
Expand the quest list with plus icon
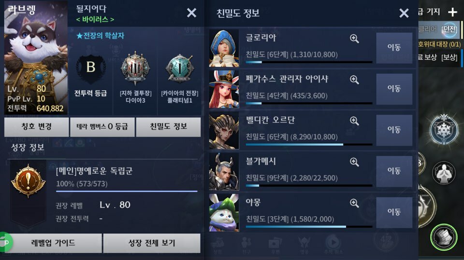click(x=452, y=12)
